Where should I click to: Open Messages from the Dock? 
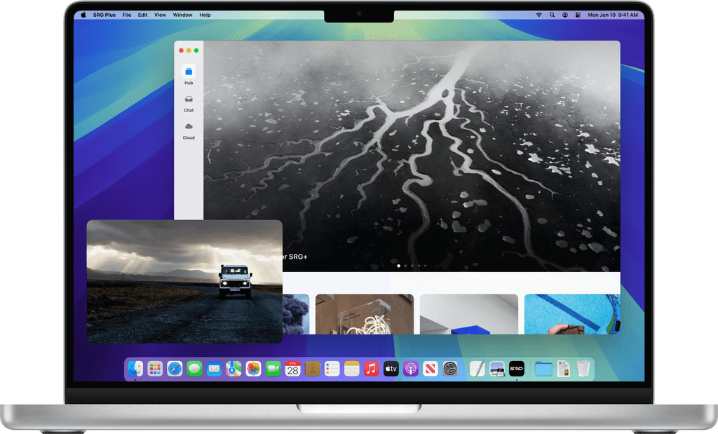pos(194,369)
